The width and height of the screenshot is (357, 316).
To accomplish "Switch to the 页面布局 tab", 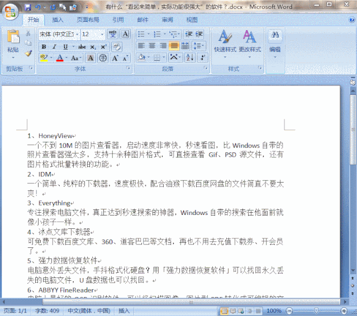I will click(x=88, y=20).
